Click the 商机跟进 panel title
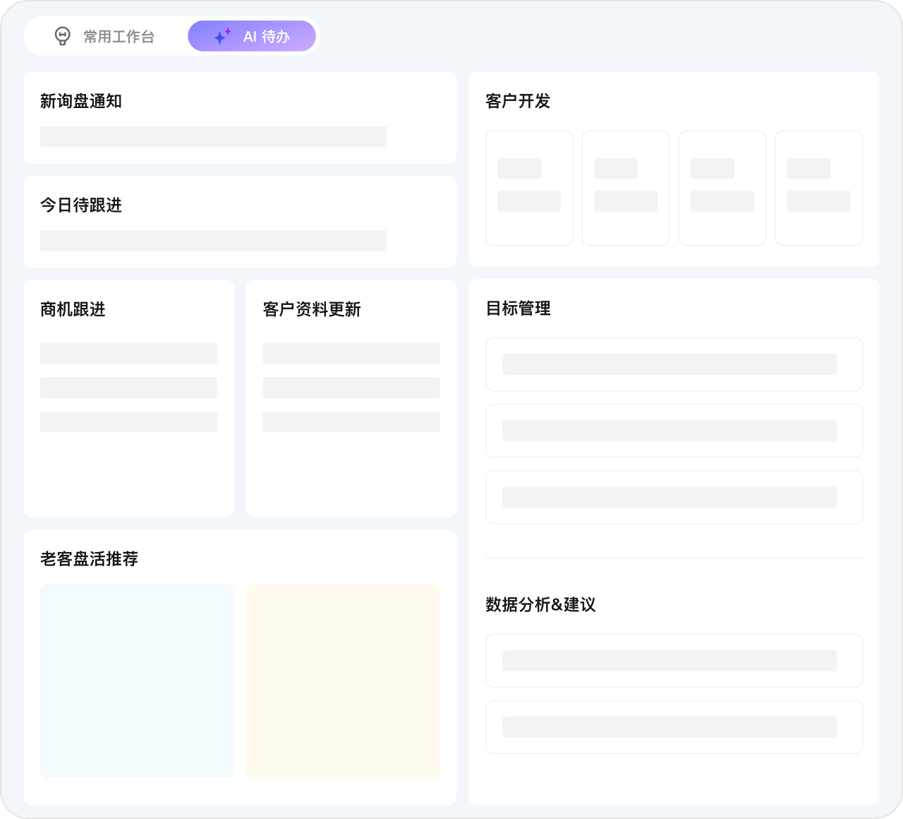This screenshot has height=819, width=903. (73, 310)
